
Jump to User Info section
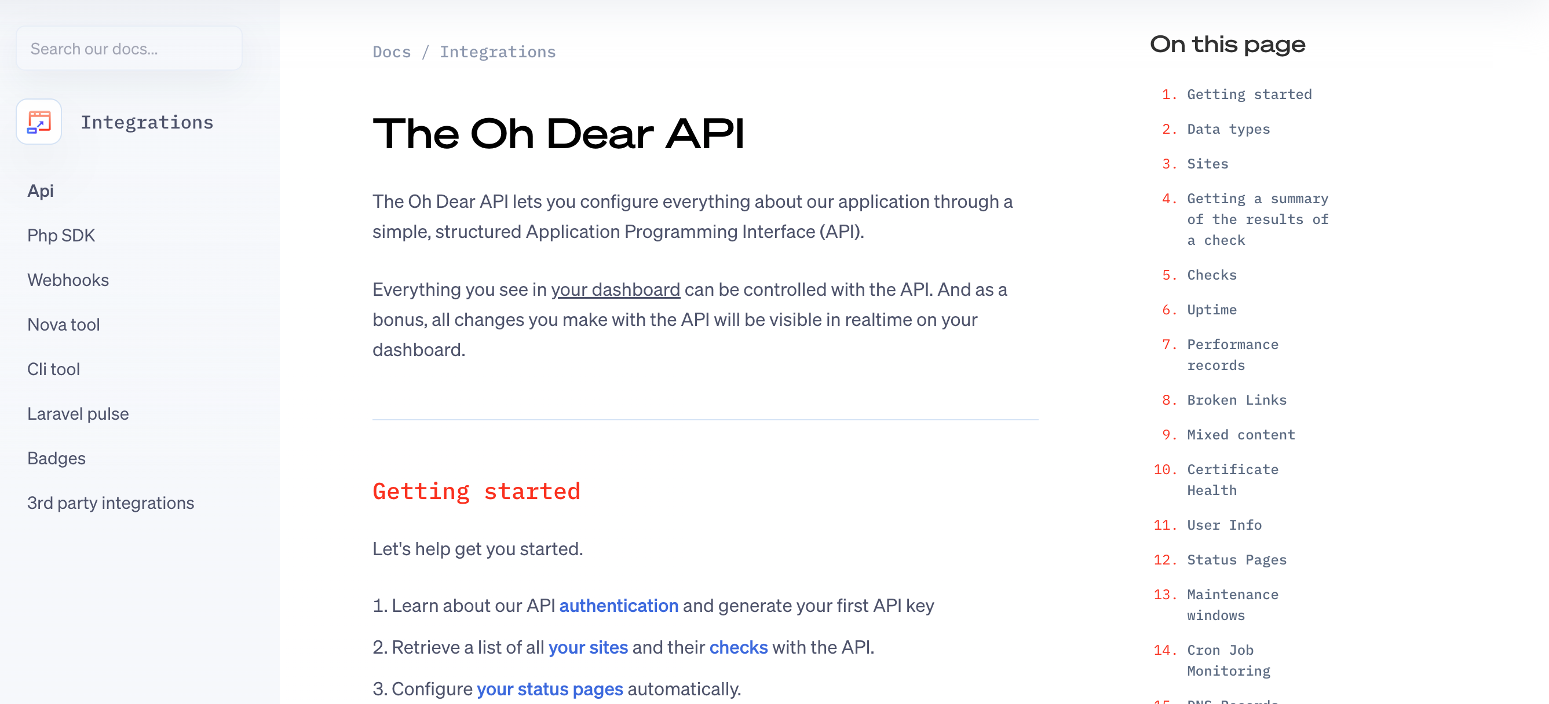coord(1223,526)
